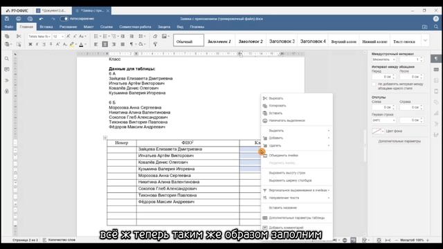Click the Paste icon in ribbon
443x249 pixels.
(x=8, y=44)
